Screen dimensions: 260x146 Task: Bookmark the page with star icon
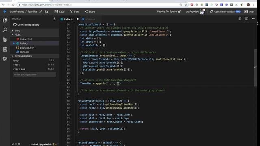click(x=186, y=4)
